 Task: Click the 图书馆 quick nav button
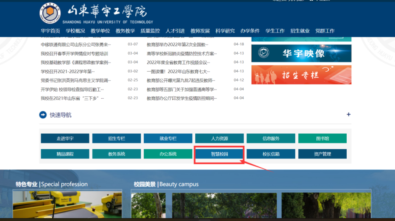323,138
